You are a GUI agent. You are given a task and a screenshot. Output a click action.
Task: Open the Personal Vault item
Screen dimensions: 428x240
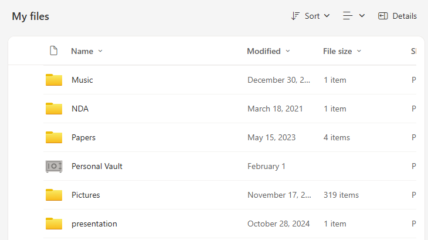(97, 166)
